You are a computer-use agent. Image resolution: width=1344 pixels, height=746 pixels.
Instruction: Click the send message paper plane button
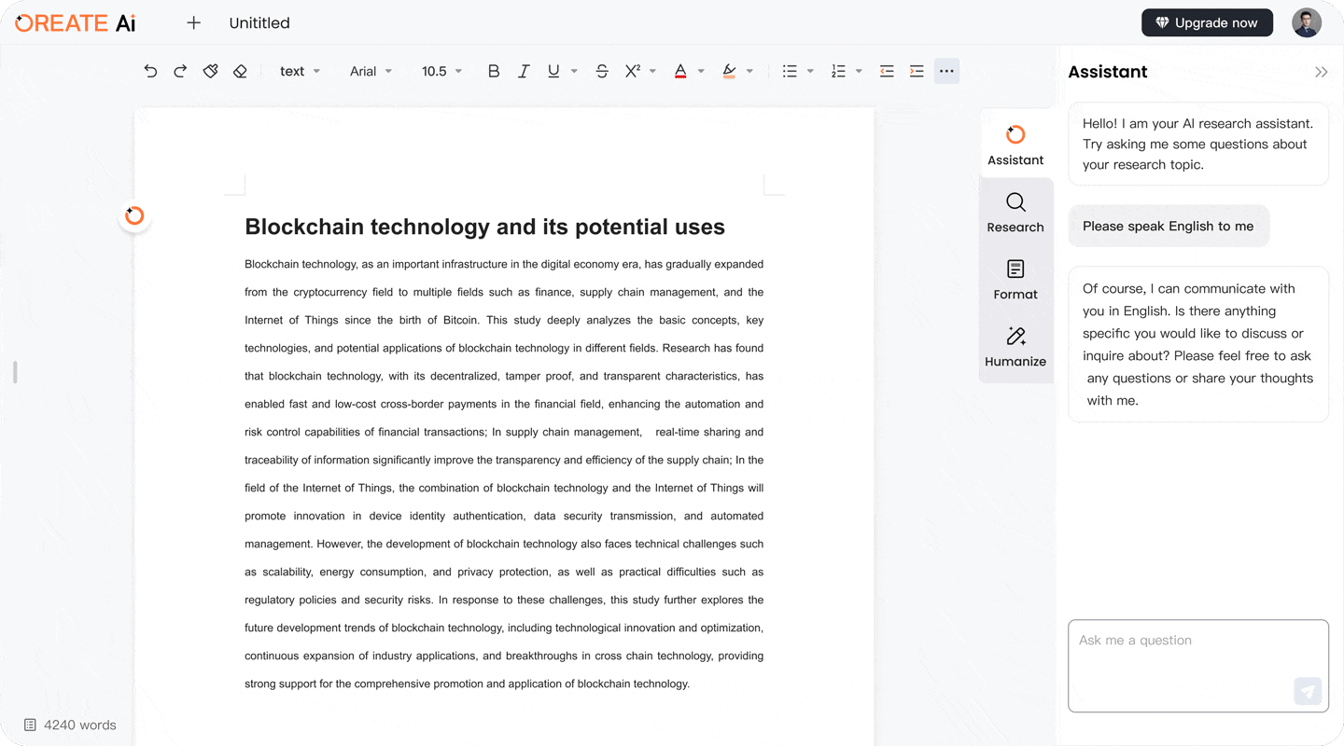pyautogui.click(x=1308, y=691)
